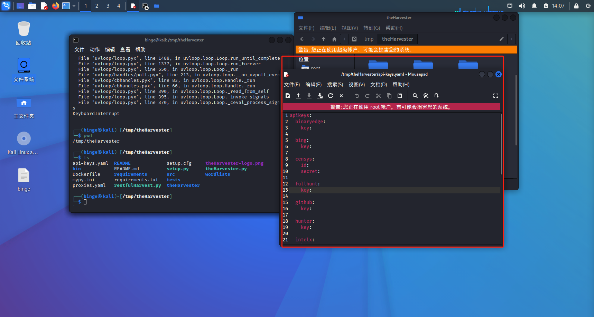The image size is (594, 317).
Task: Click the lock screen icon in panel
Action: pos(576,6)
